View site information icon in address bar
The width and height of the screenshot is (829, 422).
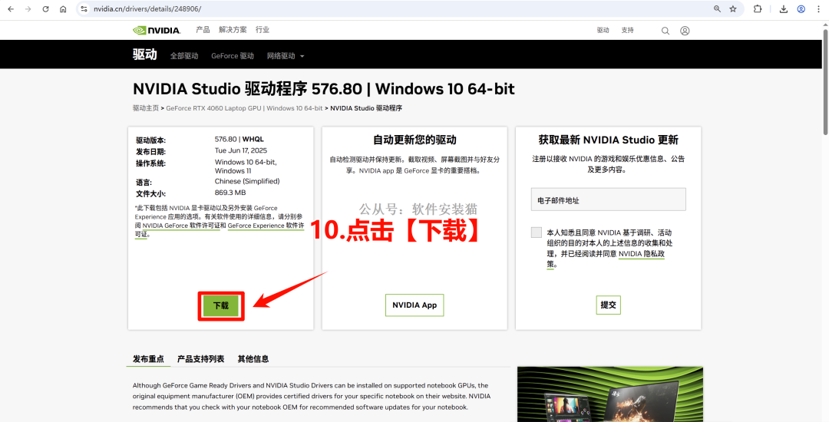coord(84,9)
